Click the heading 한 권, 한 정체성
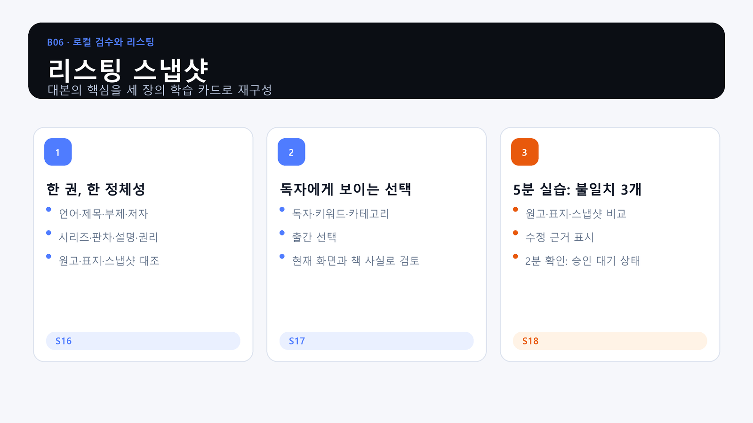The height and width of the screenshot is (423, 753). (96, 189)
